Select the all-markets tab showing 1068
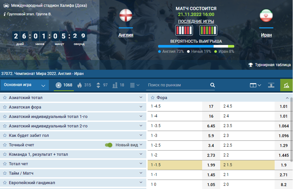This screenshot has width=293, height=189. [x=64, y=85]
